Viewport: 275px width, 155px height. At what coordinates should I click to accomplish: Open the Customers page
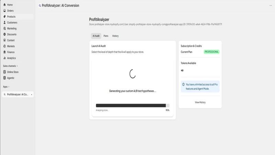click(x=18, y=22)
